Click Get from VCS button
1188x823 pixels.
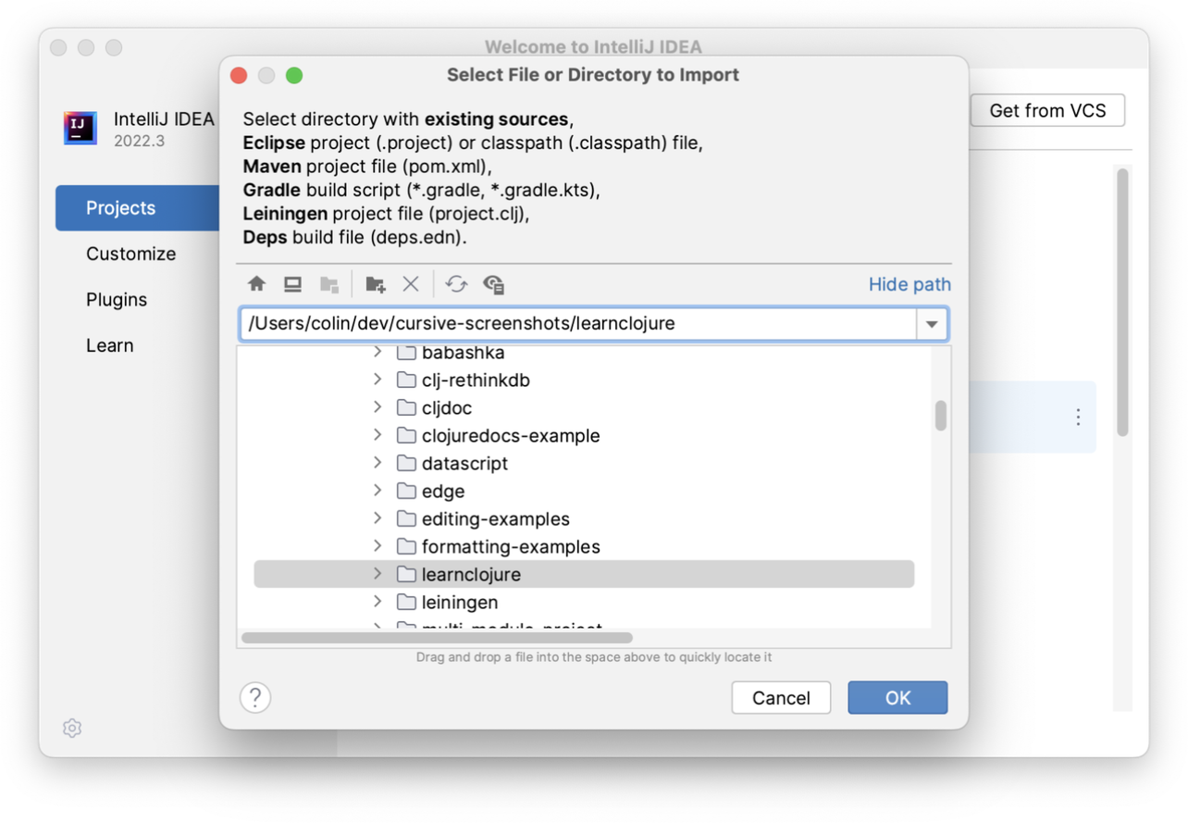(1047, 110)
